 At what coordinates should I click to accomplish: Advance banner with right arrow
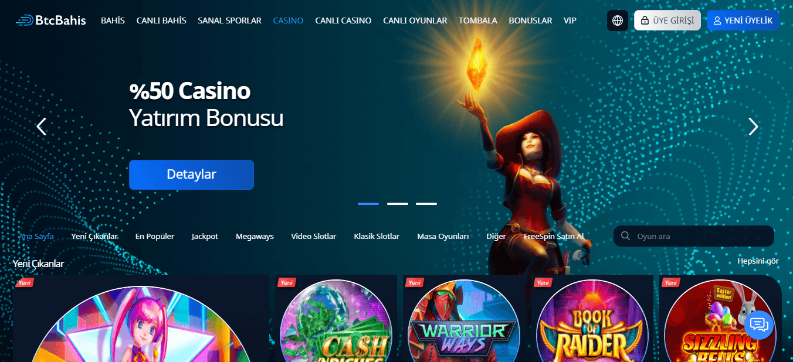[x=753, y=127]
